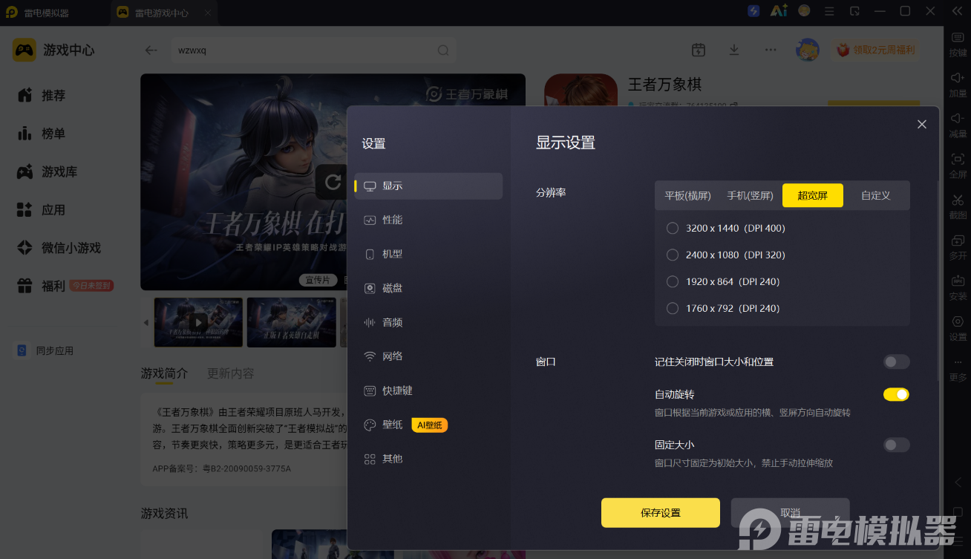
Task: Click the Android back arrow in right sidebar
Action: 958,482
